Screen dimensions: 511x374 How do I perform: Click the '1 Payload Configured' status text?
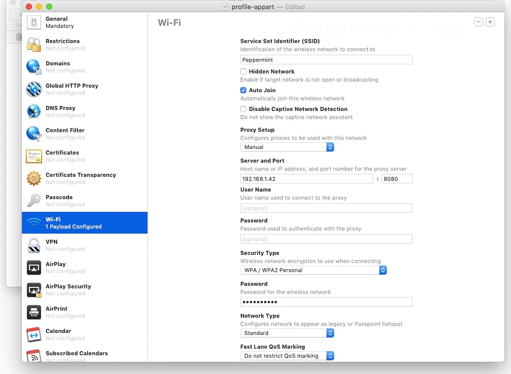(x=74, y=227)
